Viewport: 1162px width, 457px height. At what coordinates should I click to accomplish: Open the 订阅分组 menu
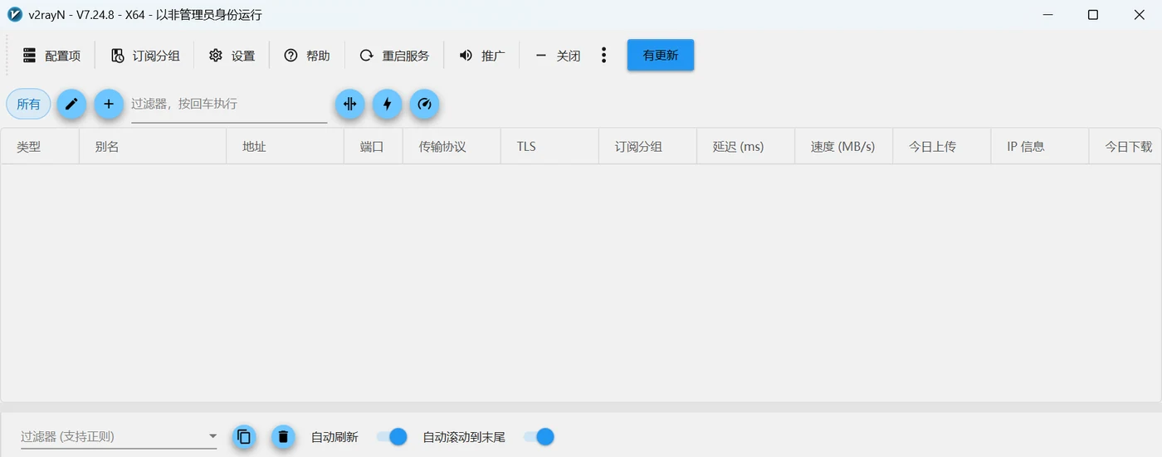[145, 56]
